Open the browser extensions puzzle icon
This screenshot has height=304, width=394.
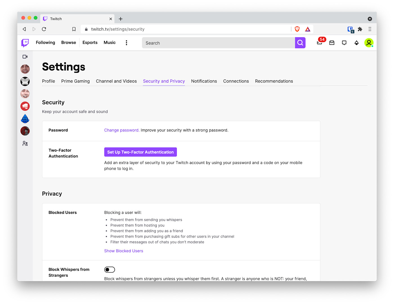(x=360, y=29)
